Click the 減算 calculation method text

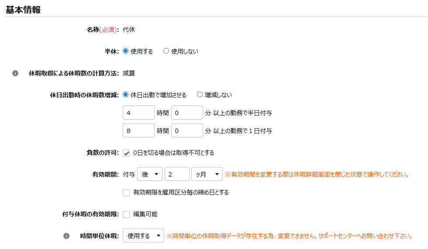pyautogui.click(x=129, y=73)
